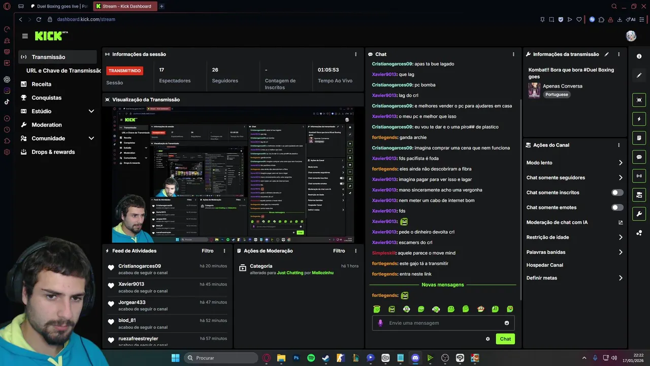Viewport: 650px width, 366px height.
Task: Open ChatGPT in Opera sidebar
Action: click(7, 79)
